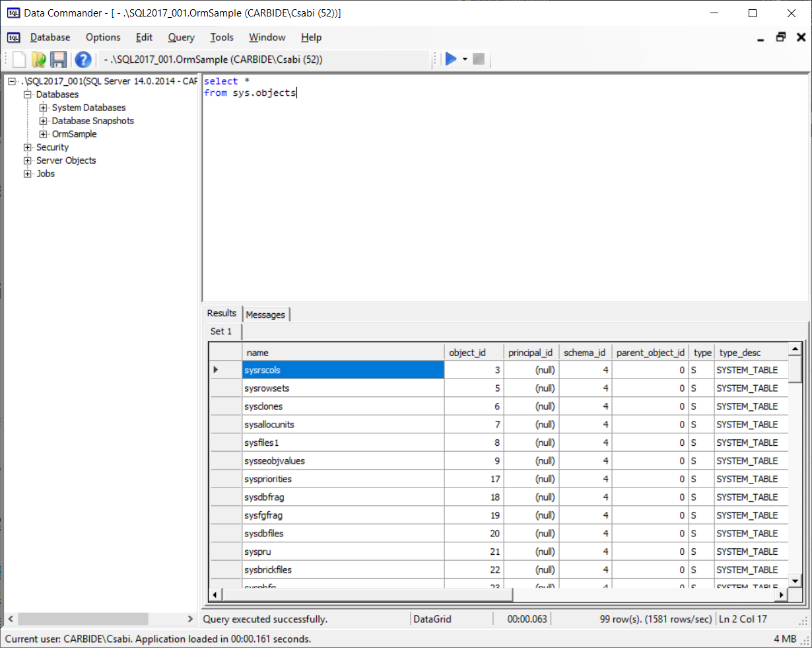Image resolution: width=812 pixels, height=648 pixels.
Task: Select the sysdbfiles name cell
Action: coord(343,534)
